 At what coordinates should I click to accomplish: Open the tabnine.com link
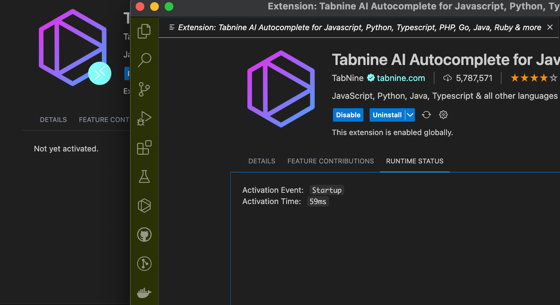(x=400, y=78)
